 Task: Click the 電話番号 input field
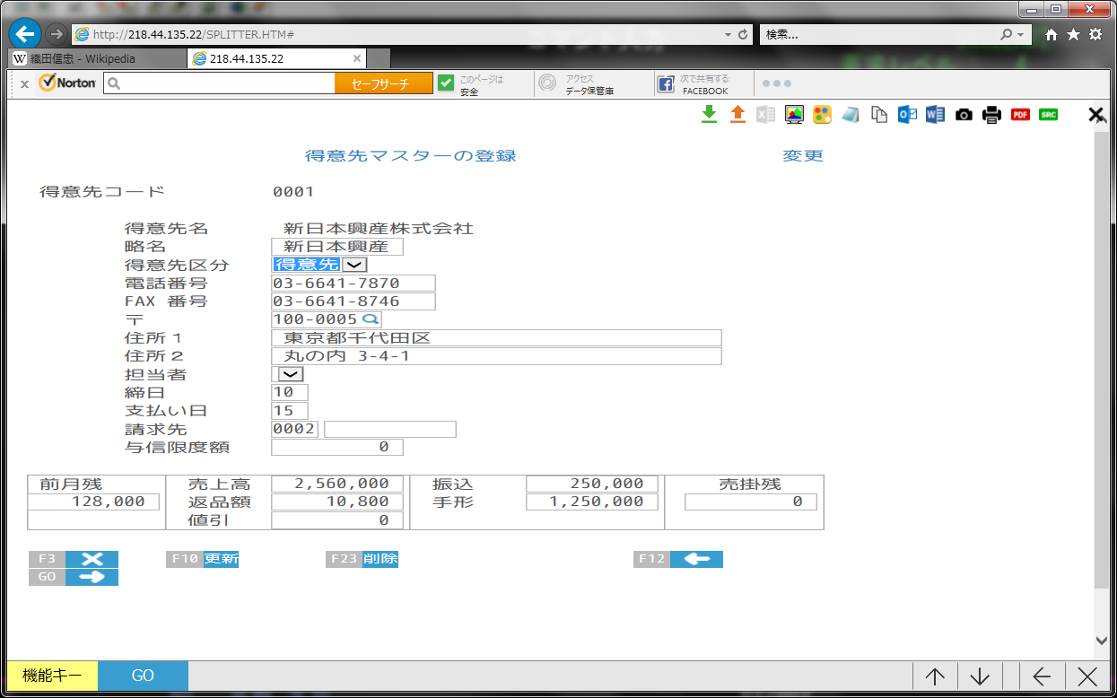coord(353,284)
